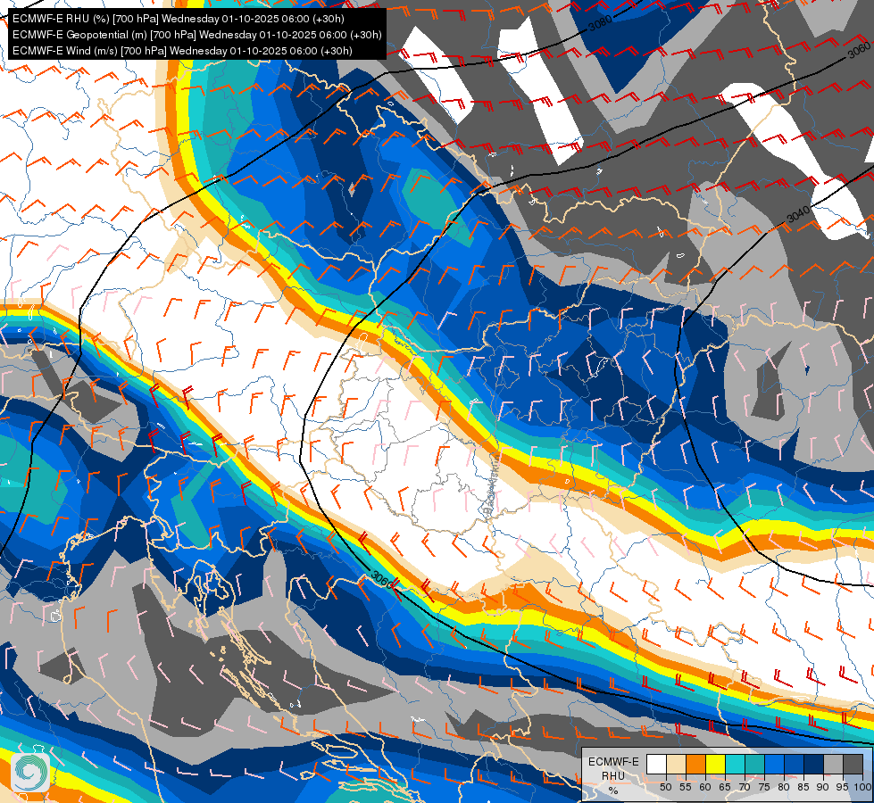Click the legend value 65

click(x=725, y=787)
